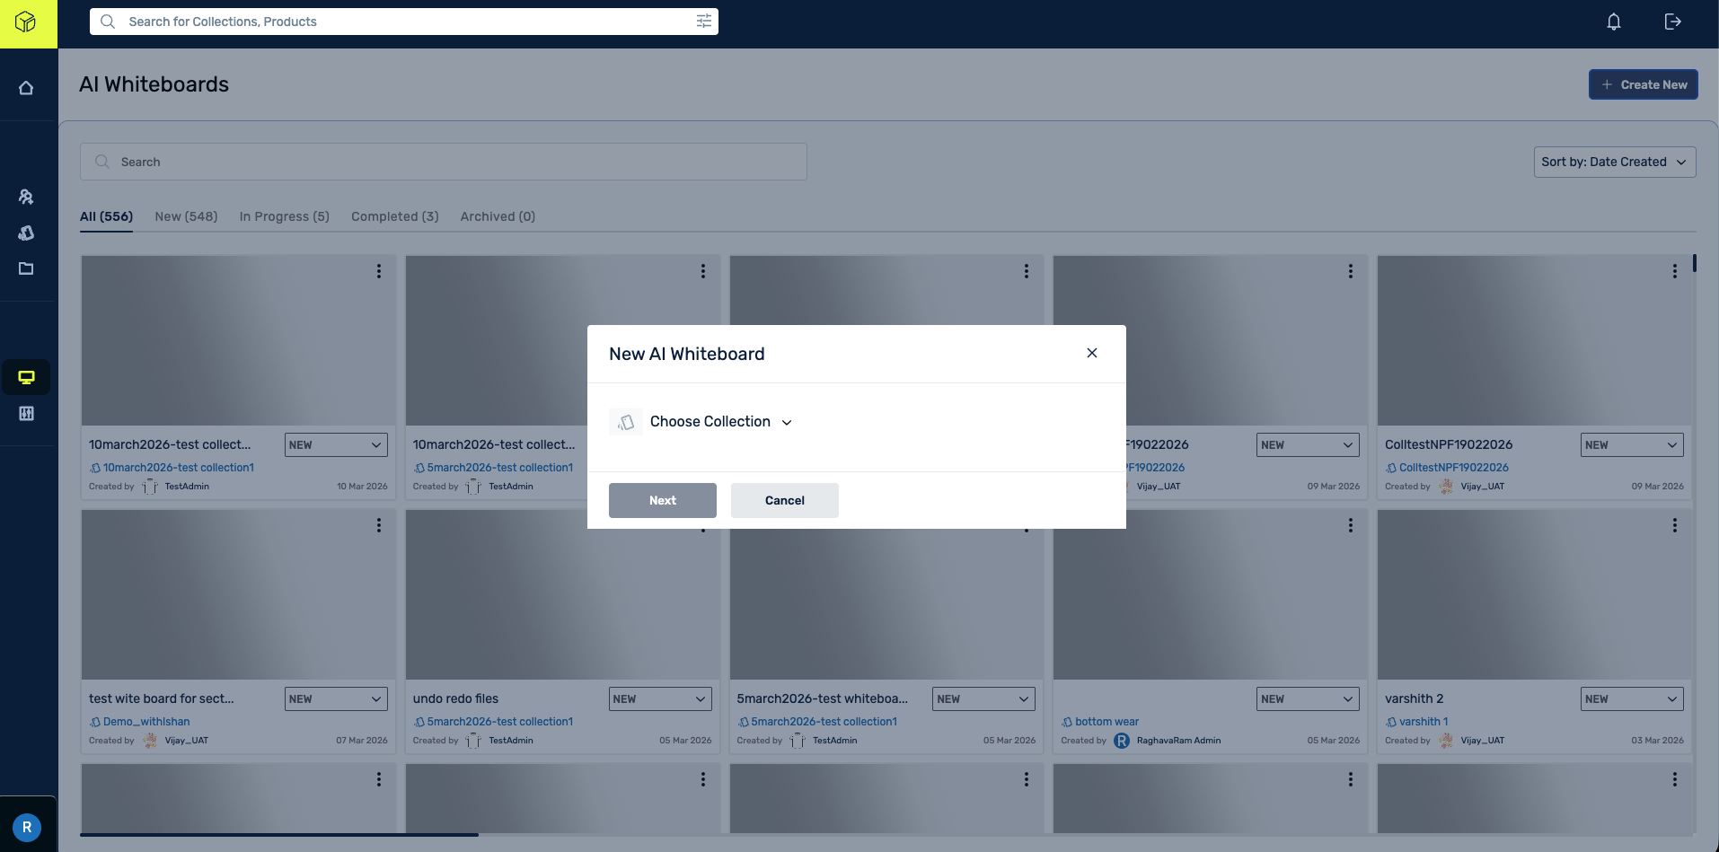The height and width of the screenshot is (852, 1719).
Task: Switch to the Completed (3) tab
Action: tap(394, 216)
